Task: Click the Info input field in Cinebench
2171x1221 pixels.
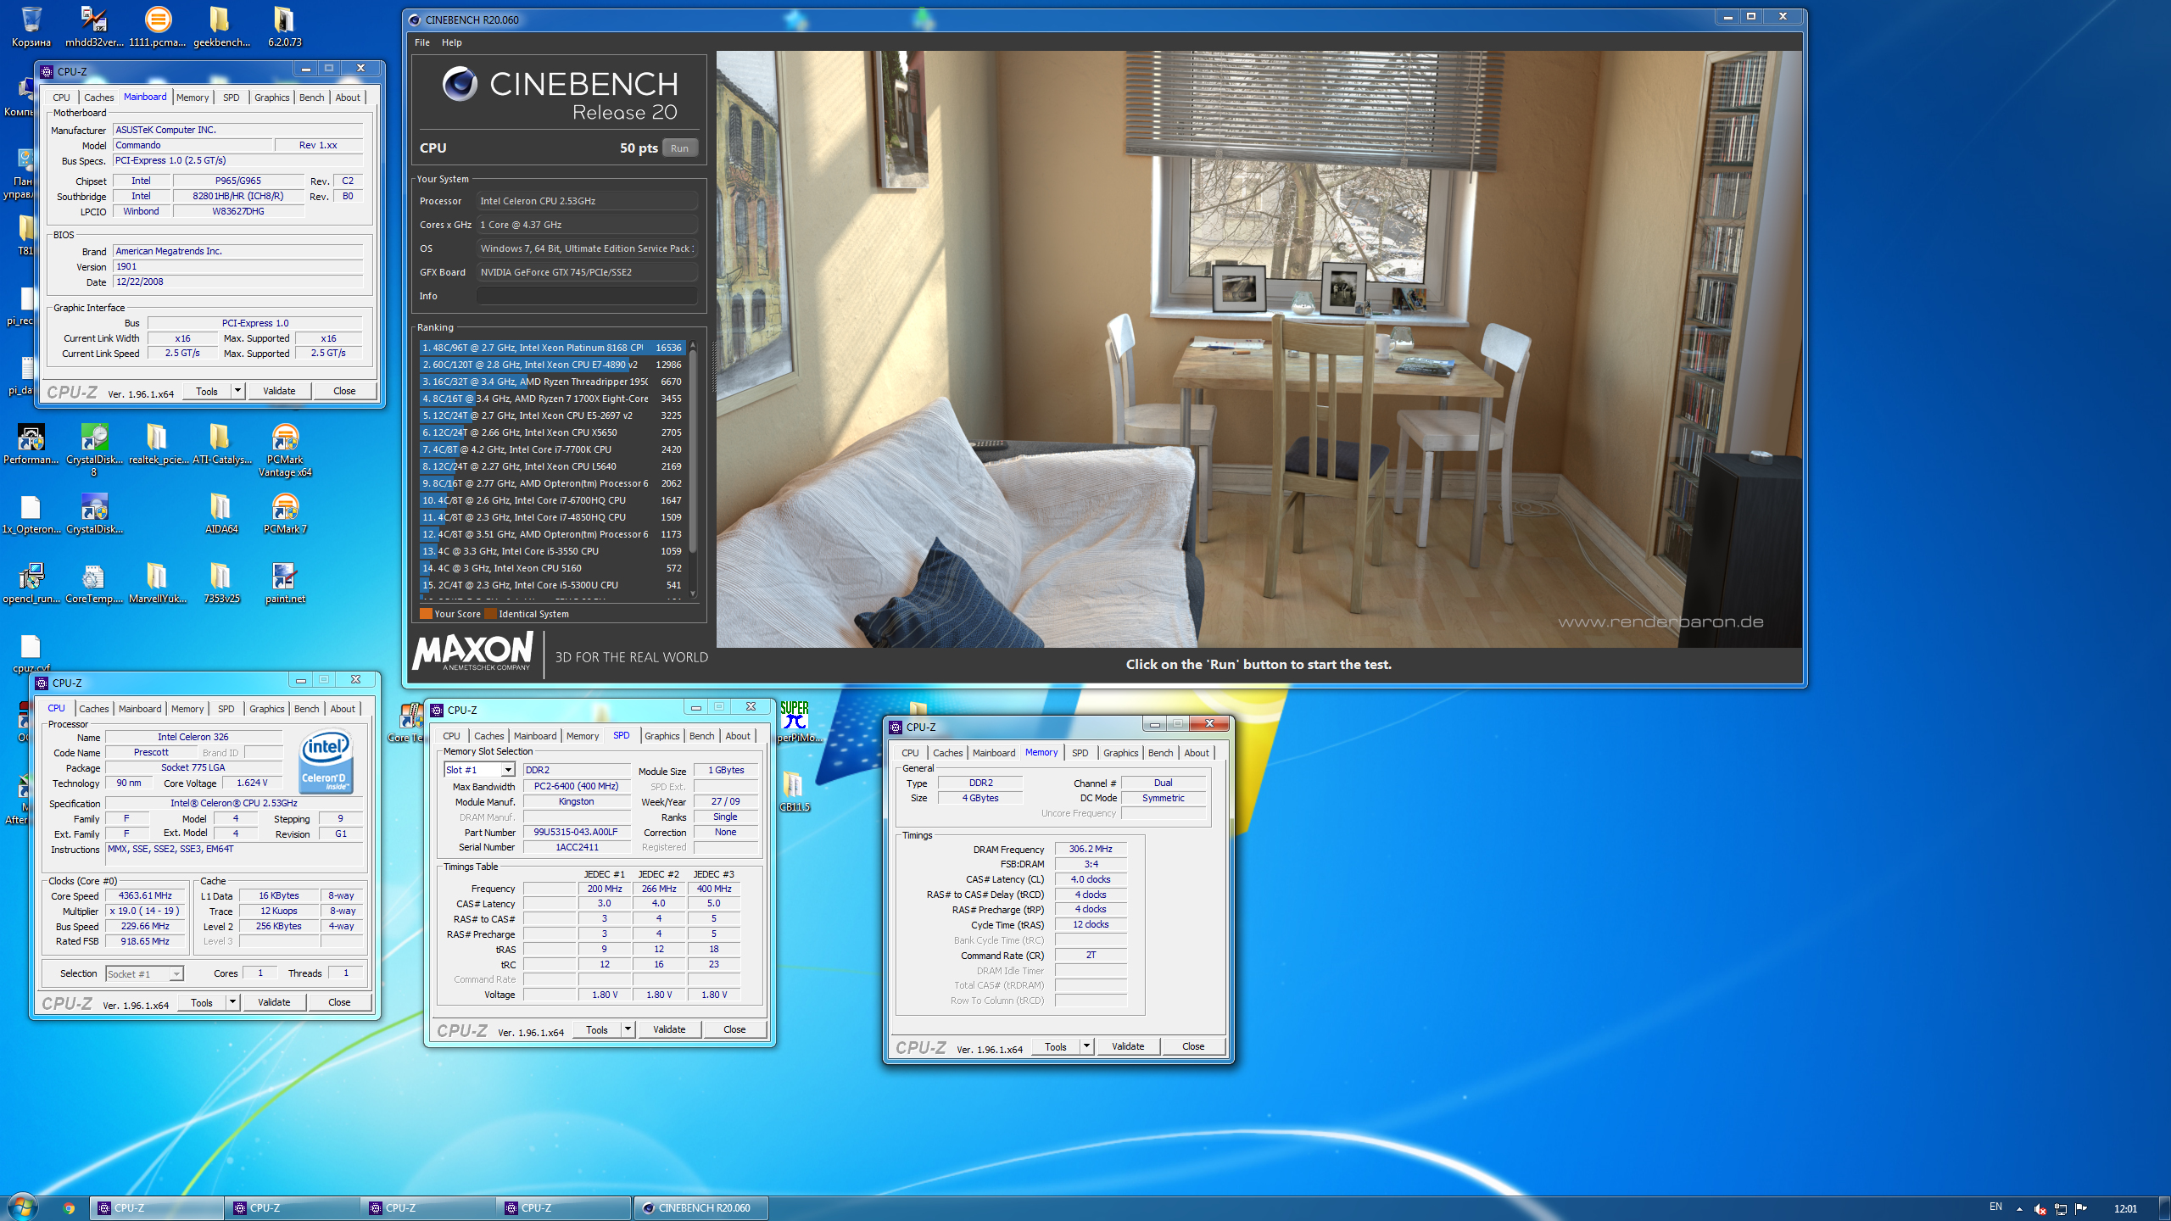Action: tap(586, 296)
